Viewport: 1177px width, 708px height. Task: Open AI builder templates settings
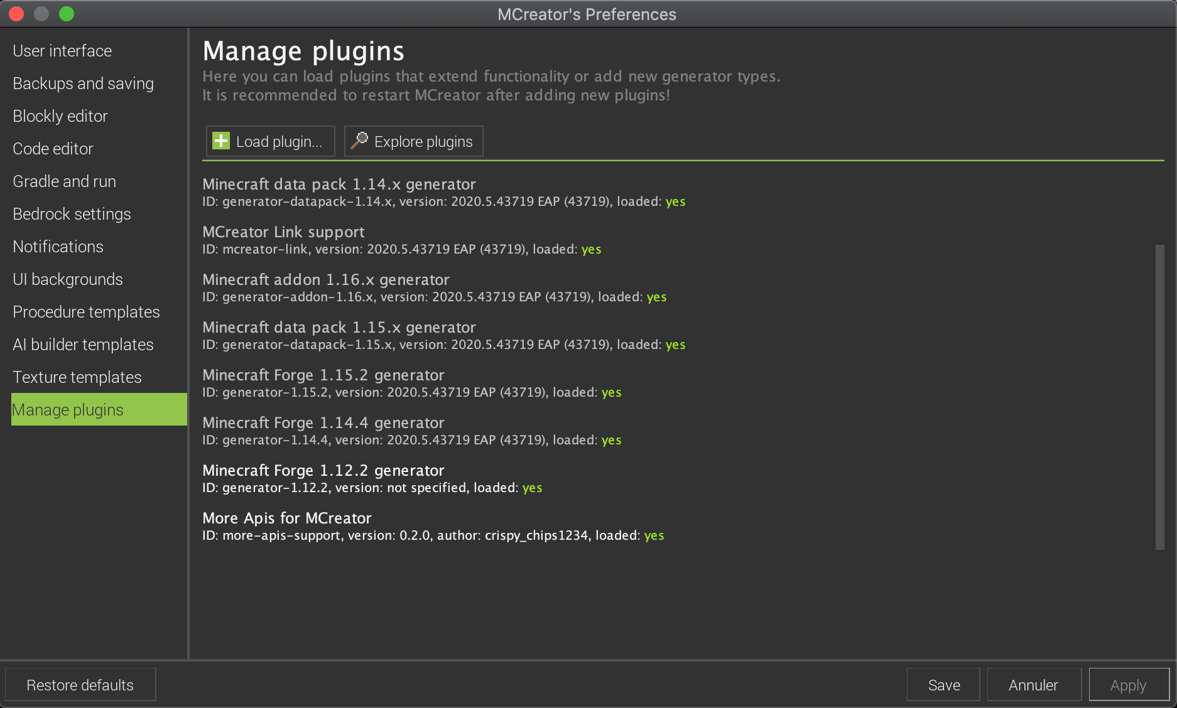82,344
